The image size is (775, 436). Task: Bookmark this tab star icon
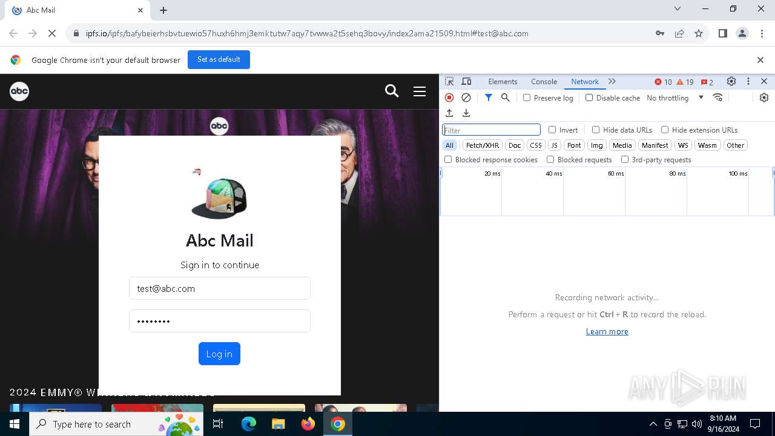[699, 33]
